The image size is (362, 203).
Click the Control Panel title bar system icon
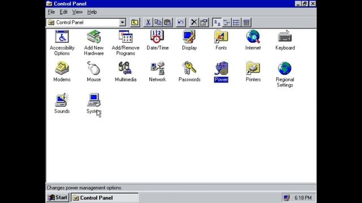coord(49,4)
